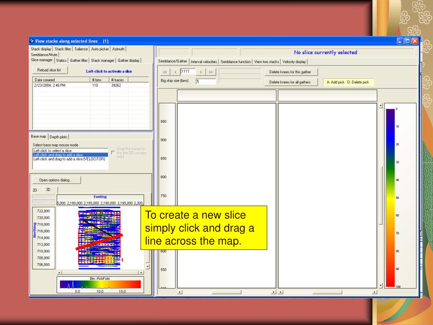Open the Stack filter tab
Viewport: 433px width, 325px height.
pyautogui.click(x=63, y=49)
